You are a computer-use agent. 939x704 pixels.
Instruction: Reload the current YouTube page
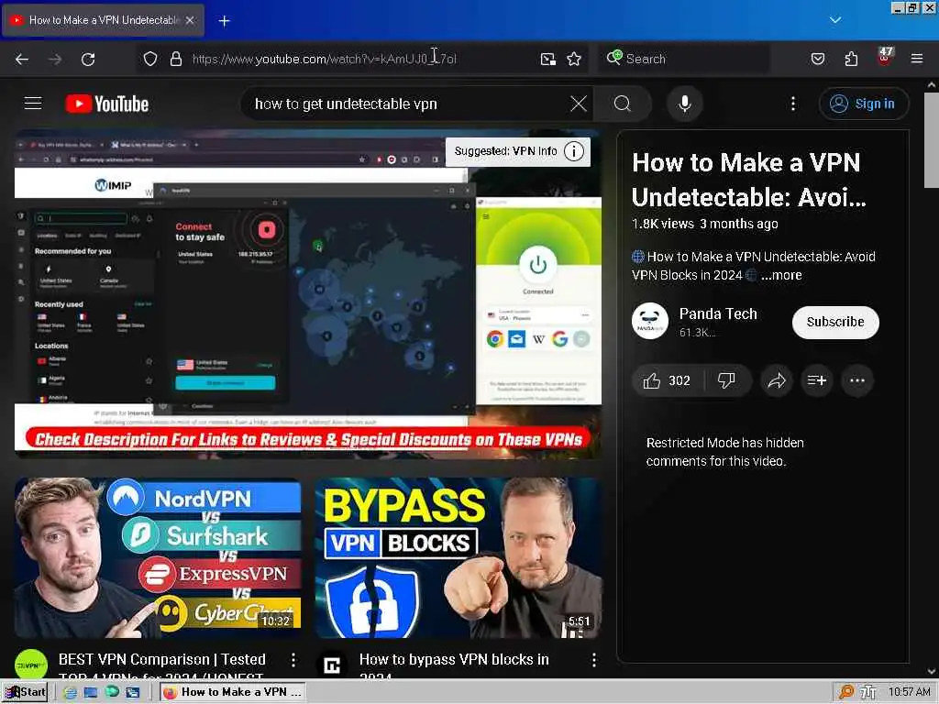coord(88,59)
